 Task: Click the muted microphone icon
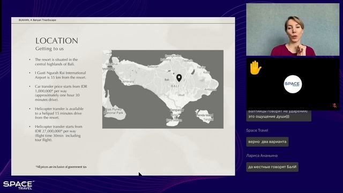point(334,106)
